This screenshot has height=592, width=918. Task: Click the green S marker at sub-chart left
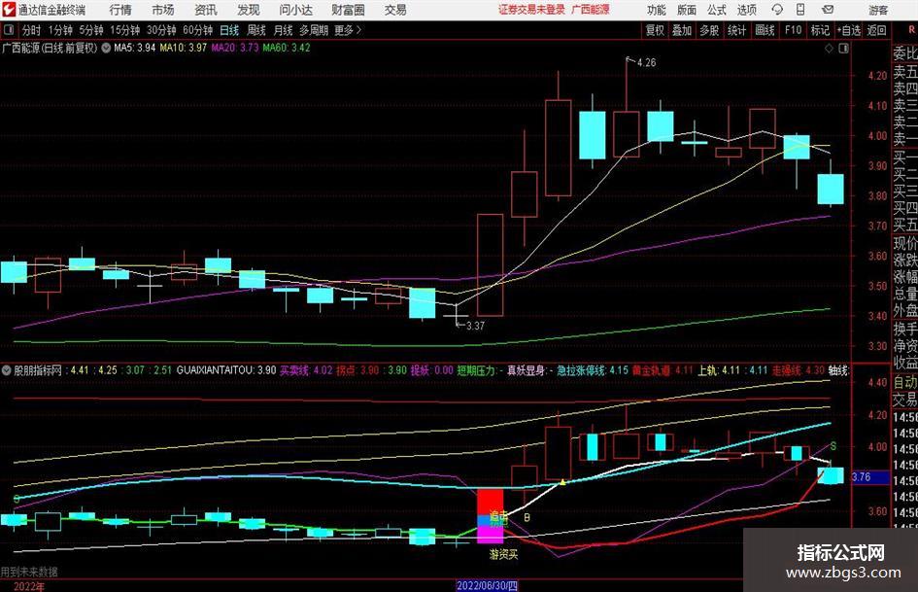(x=17, y=499)
